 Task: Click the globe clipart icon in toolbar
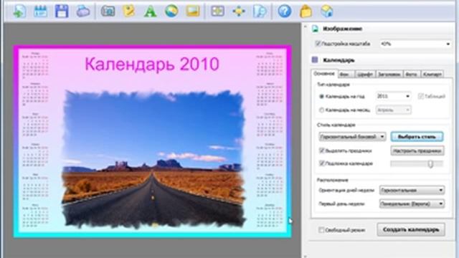[171, 11]
